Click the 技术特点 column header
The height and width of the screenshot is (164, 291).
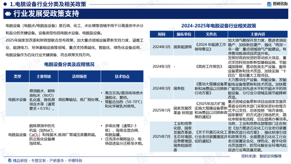pyautogui.click(x=122, y=76)
